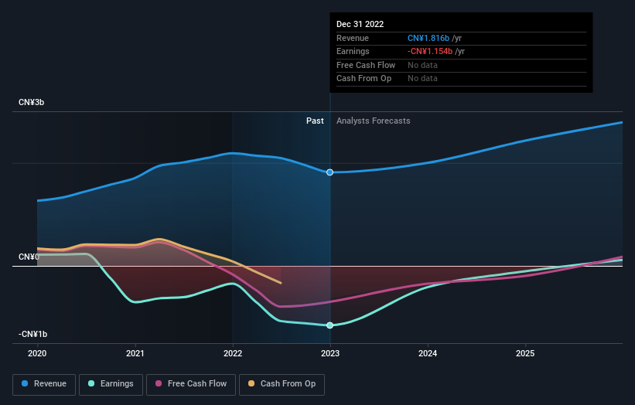Click the Dec 31 2022 tooltip date
This screenshot has width=635, height=405.
coord(360,24)
